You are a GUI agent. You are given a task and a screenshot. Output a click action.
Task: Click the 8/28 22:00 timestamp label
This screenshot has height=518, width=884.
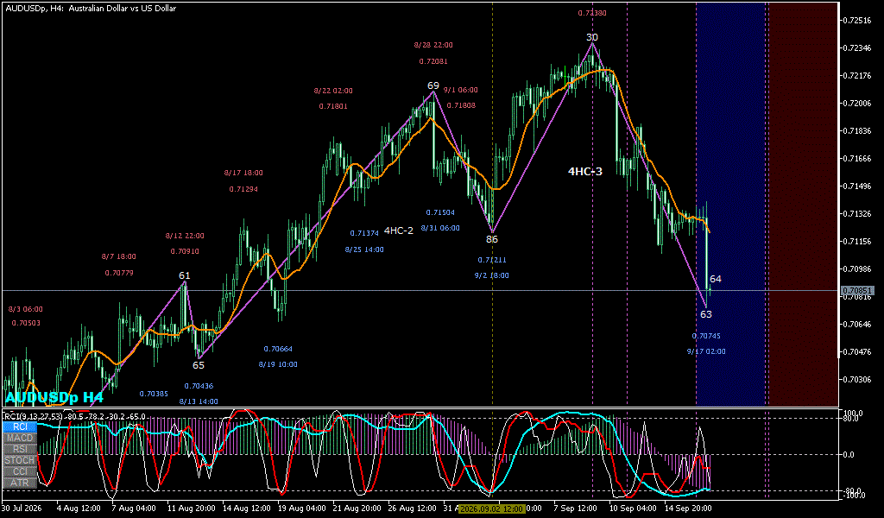433,45
